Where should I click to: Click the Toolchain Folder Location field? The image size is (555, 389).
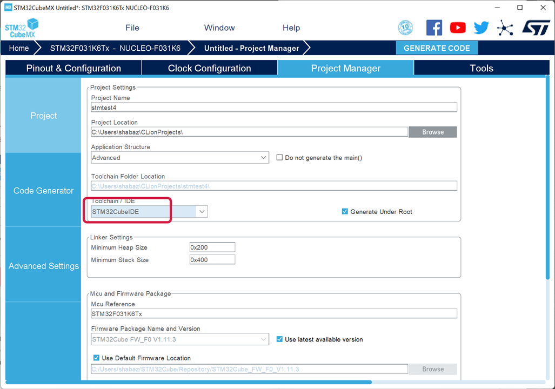[273, 186]
